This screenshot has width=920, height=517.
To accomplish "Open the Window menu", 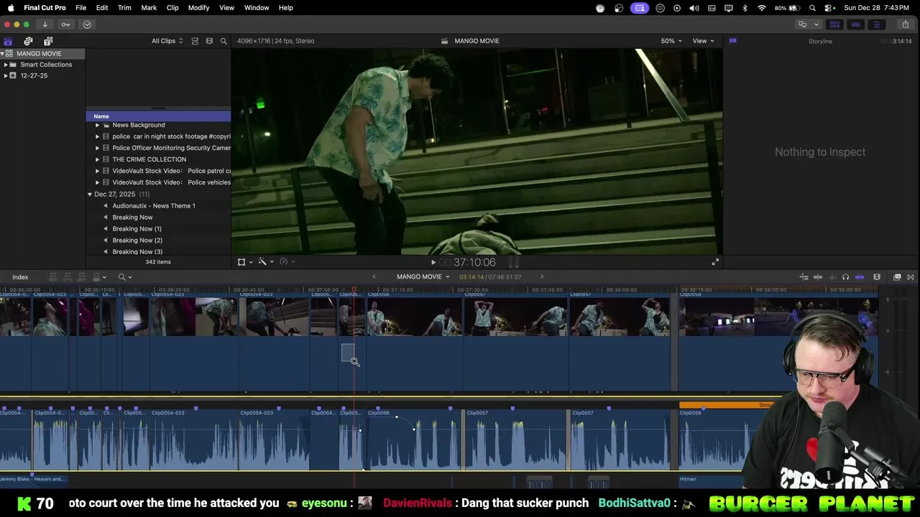I will click(x=257, y=8).
